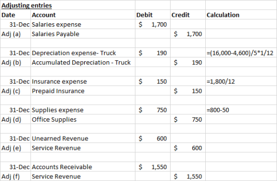Click the 'Credit' column header cell

point(188,15)
